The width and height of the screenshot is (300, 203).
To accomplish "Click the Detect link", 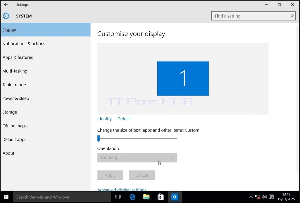I will point(124,119).
